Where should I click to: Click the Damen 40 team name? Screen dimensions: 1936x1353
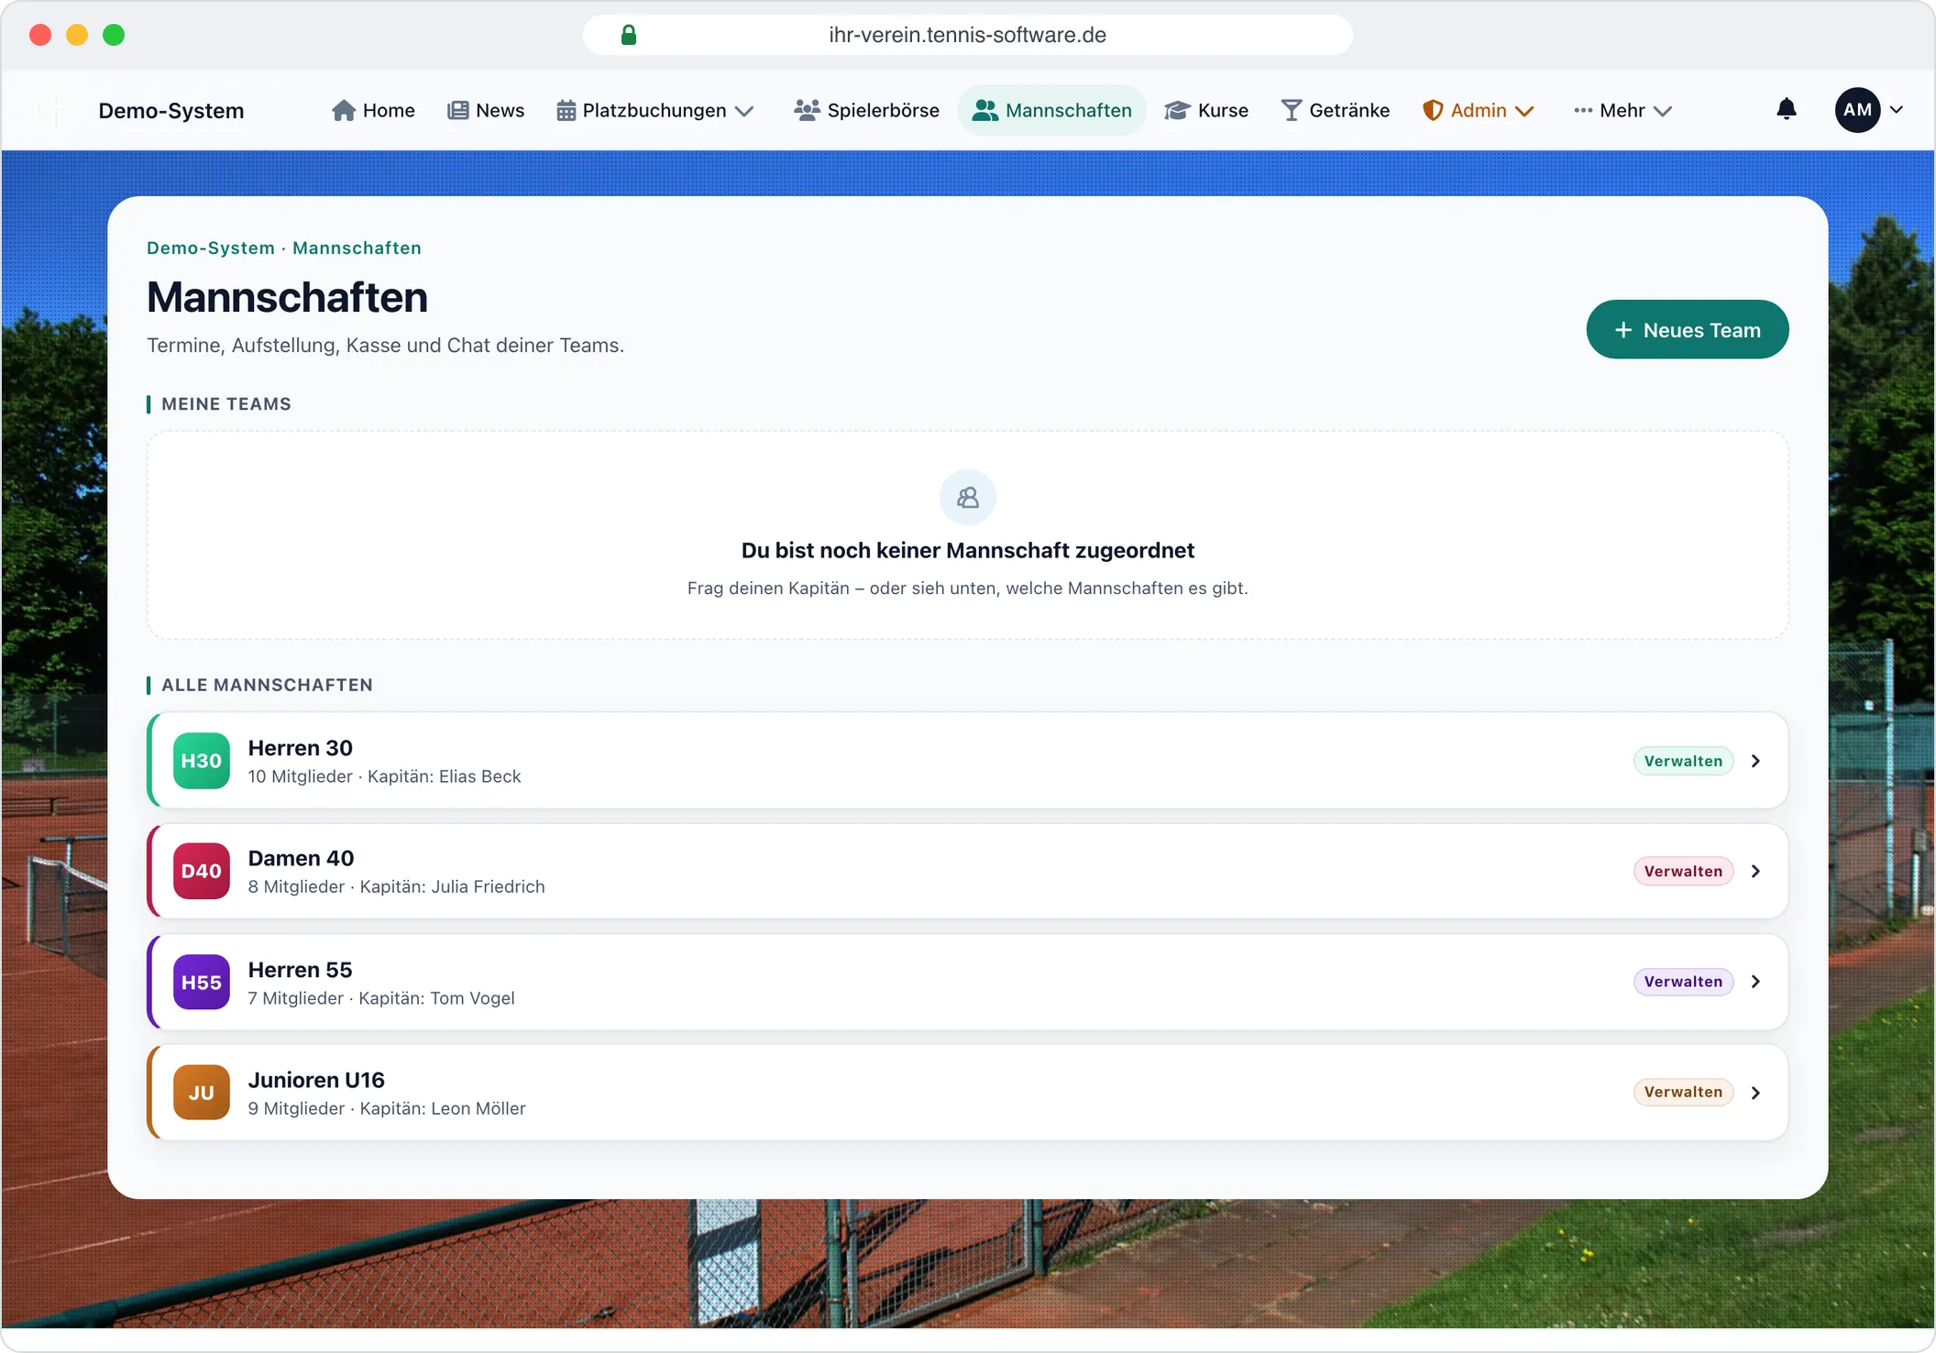pos(301,858)
